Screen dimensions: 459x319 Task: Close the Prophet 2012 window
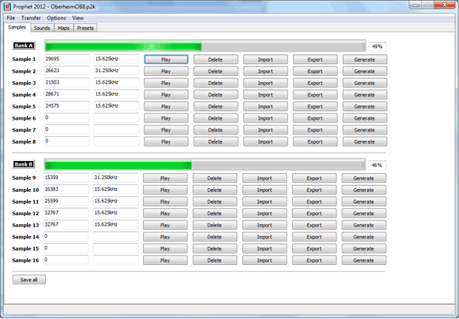click(445, 5)
